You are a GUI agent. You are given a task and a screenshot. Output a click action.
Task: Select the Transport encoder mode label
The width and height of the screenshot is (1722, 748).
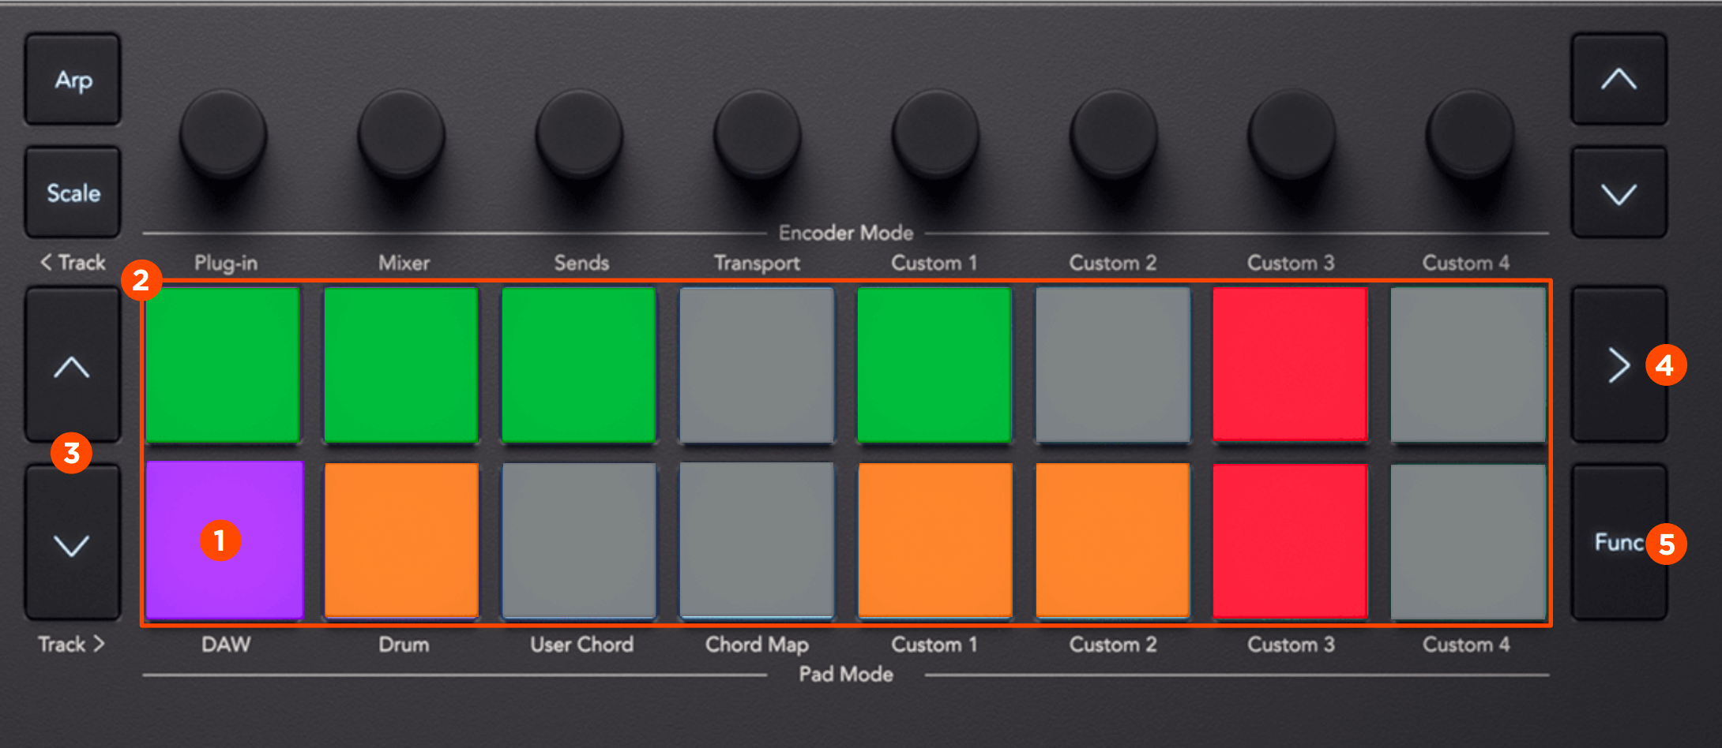point(756,263)
